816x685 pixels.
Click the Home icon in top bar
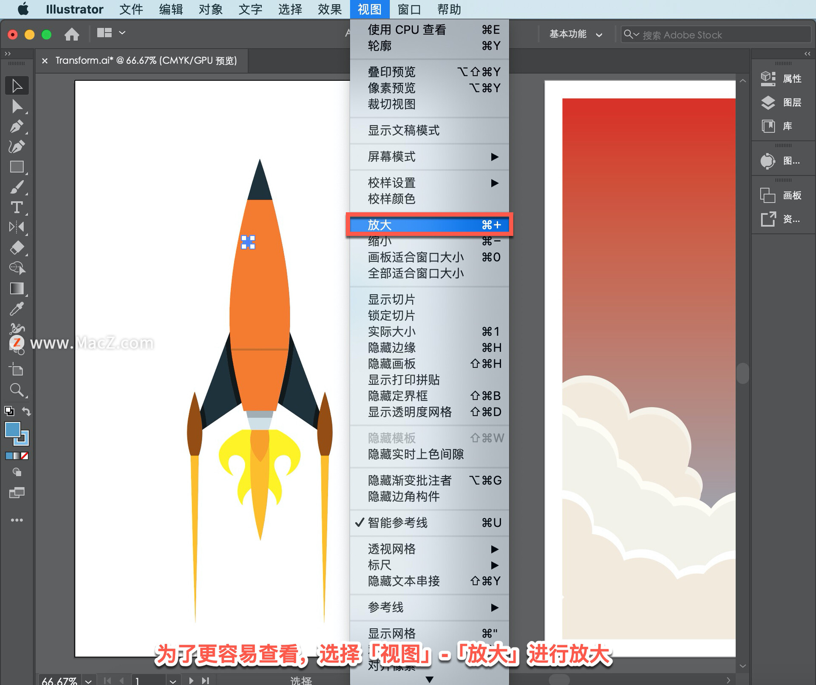point(71,34)
